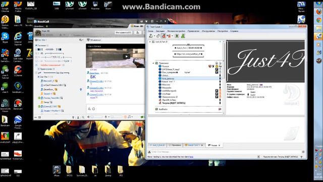
Task: Expand the Прием в клан channel in RaidCall
Action: point(38,69)
